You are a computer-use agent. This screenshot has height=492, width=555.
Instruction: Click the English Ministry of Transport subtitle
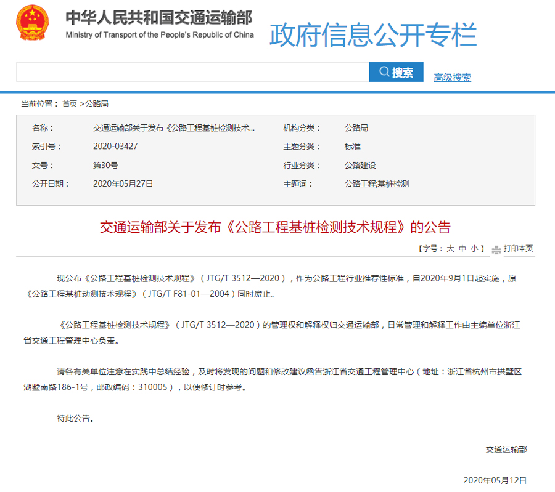(160, 34)
